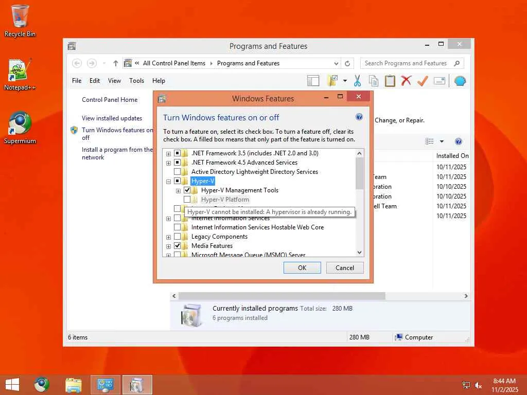527x395 pixels.
Task: Click the orange checkmark toolbar icon
Action: pos(423,81)
